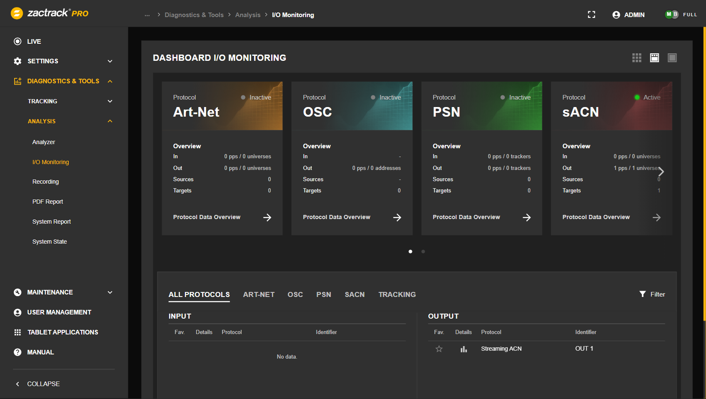Click the PSN card header
This screenshot has width=706, height=399.
pos(482,106)
